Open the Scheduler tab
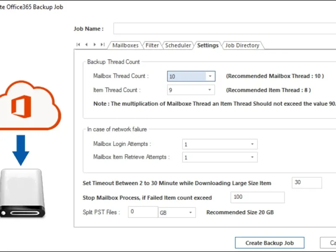 pos(178,45)
